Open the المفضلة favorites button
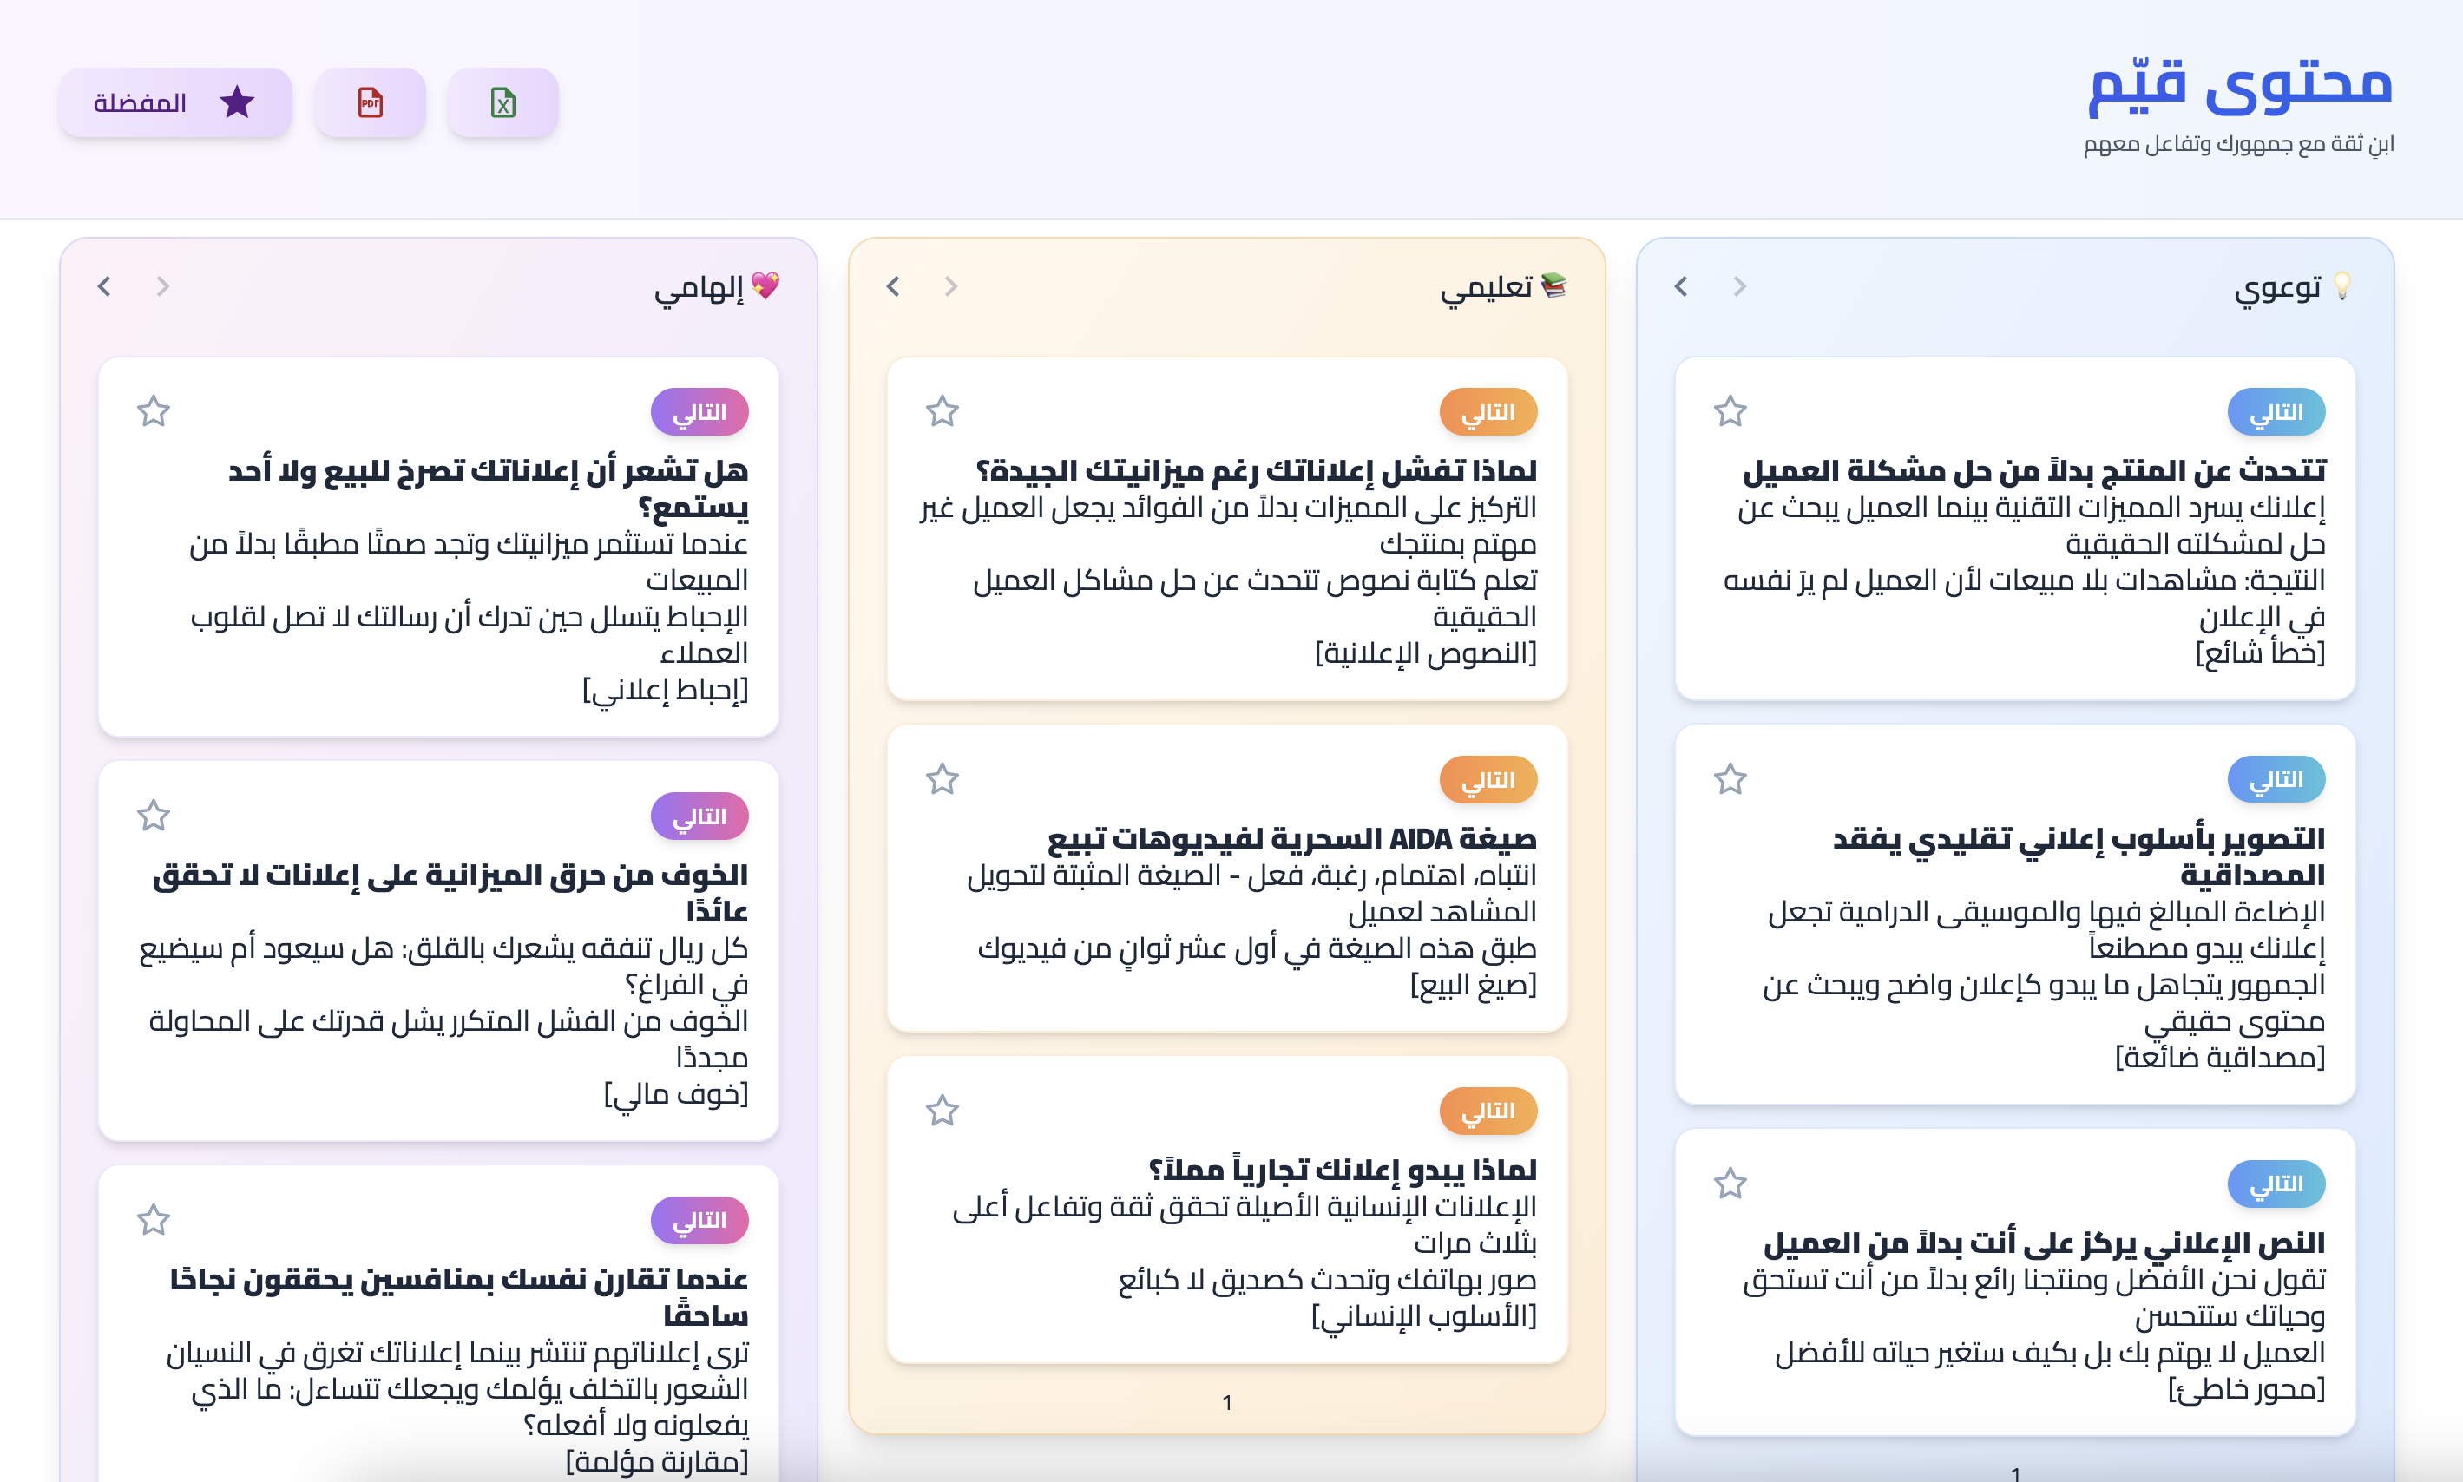The width and height of the screenshot is (2463, 1482). pyautogui.click(x=174, y=102)
